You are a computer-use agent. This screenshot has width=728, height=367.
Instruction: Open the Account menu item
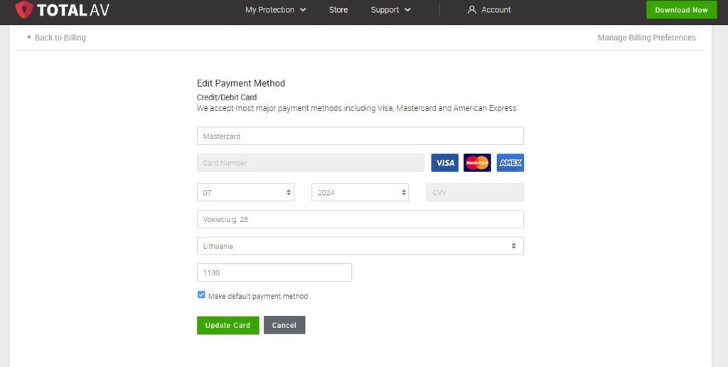click(489, 10)
